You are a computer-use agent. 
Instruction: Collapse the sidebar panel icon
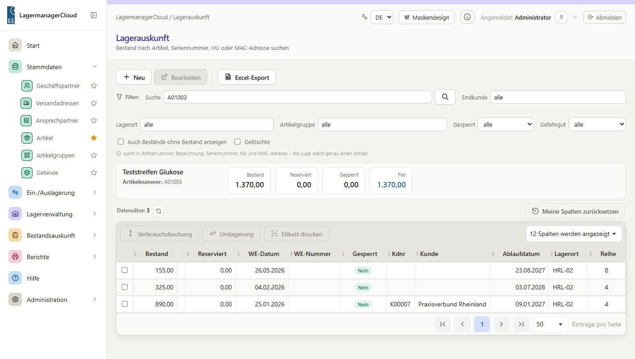tap(94, 15)
